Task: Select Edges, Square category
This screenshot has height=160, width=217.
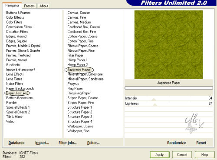Action: (x=16, y=41)
